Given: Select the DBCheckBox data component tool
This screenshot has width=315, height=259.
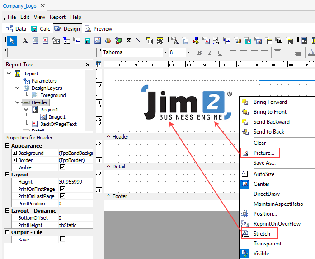Looking at the screenshot, I should point(279,41).
